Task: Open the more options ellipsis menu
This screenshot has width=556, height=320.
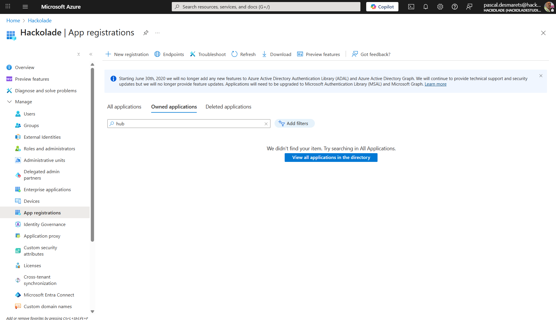Action: click(157, 33)
